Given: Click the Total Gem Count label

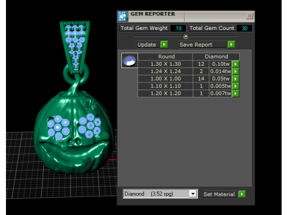Looking at the screenshot, I should 212,28.
